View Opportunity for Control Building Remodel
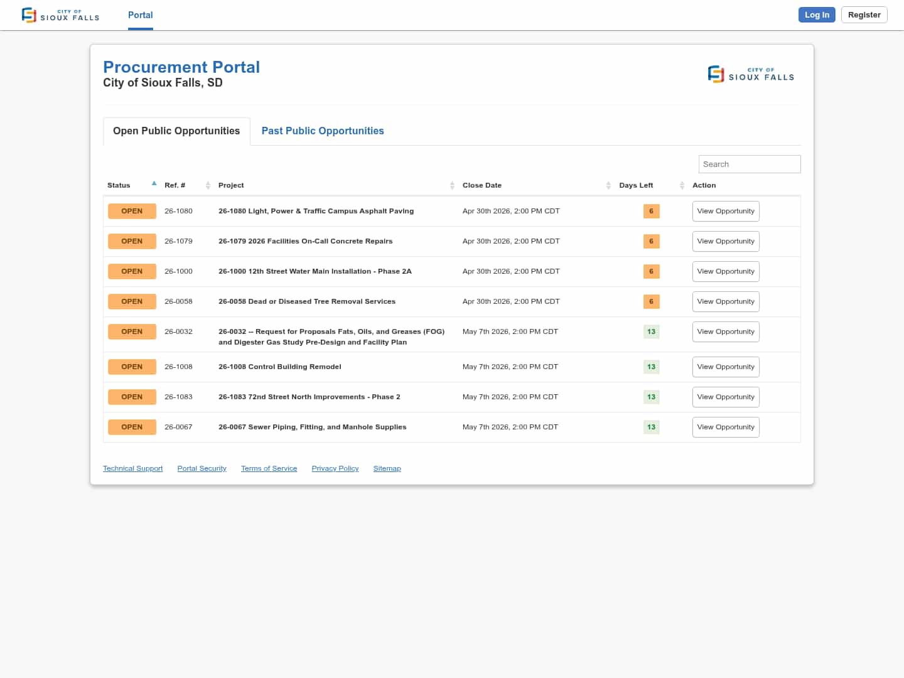 coord(726,367)
